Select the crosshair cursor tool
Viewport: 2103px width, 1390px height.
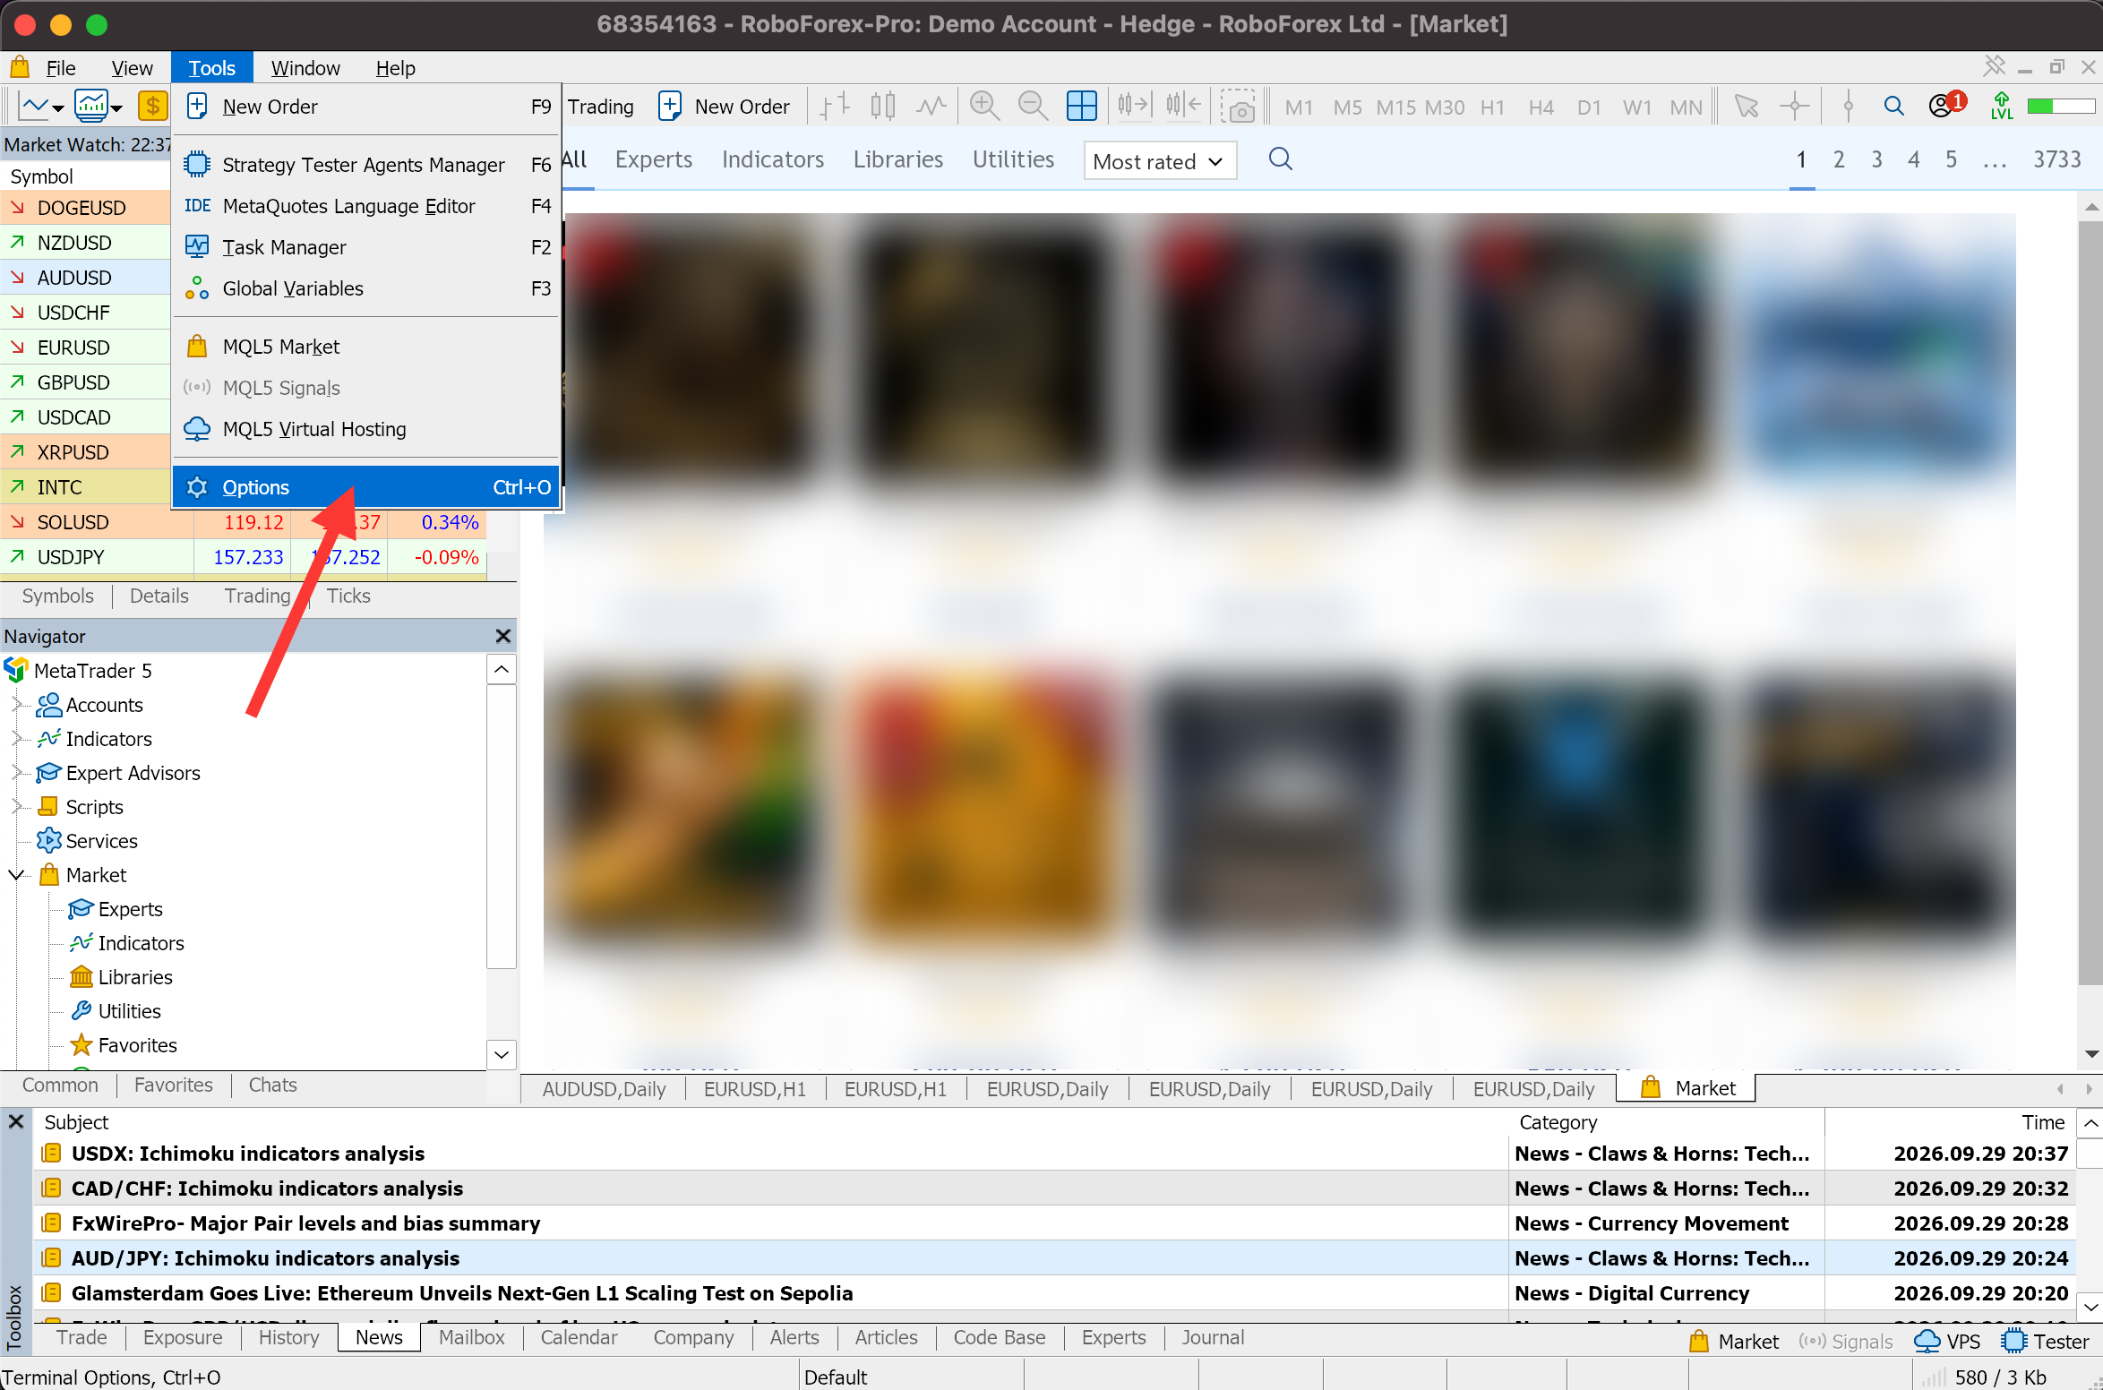[x=1795, y=107]
